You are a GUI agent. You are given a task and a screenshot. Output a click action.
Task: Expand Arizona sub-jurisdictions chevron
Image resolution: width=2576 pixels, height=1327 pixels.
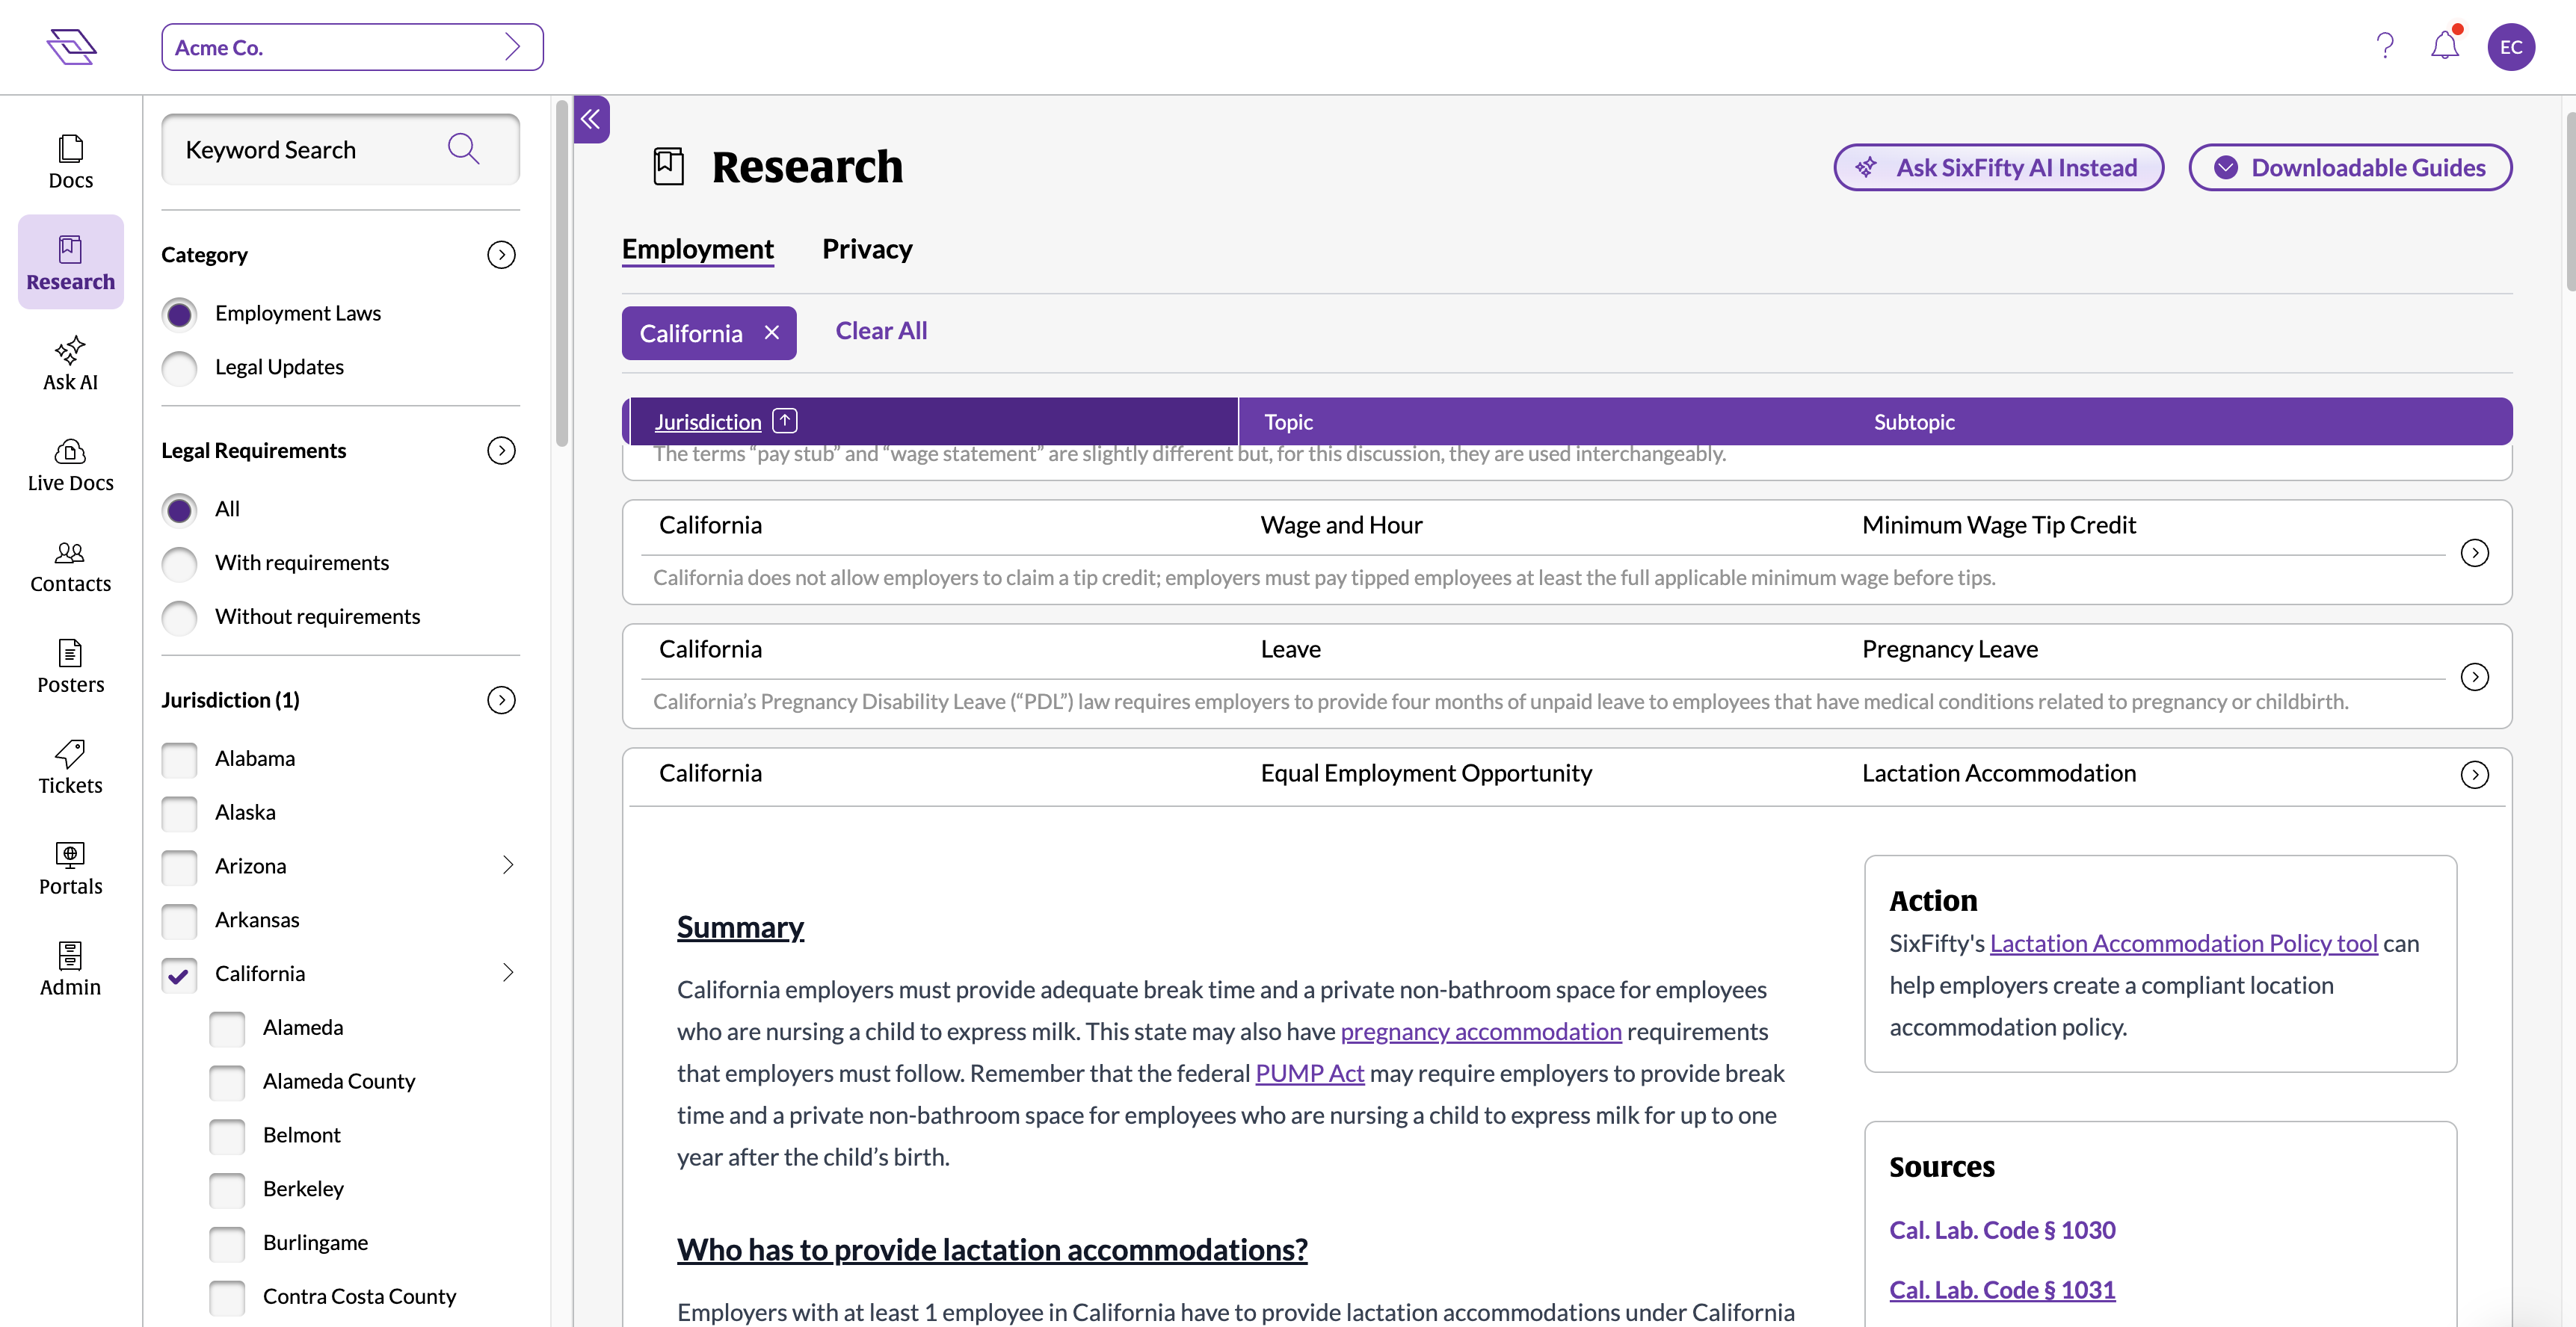pos(507,865)
